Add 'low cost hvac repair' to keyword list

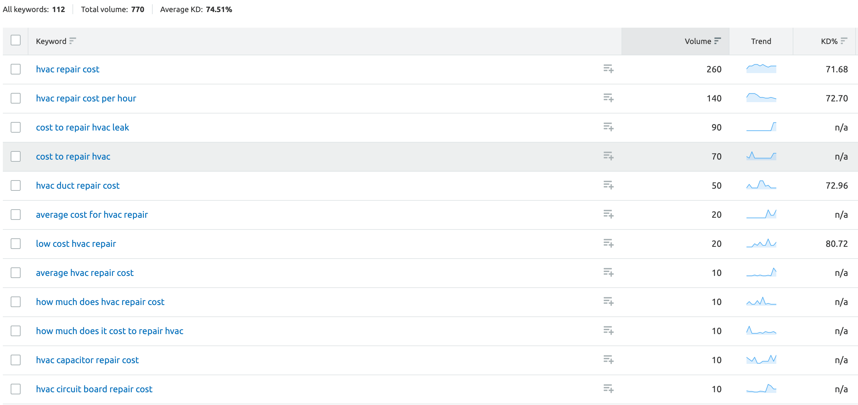pyautogui.click(x=608, y=243)
